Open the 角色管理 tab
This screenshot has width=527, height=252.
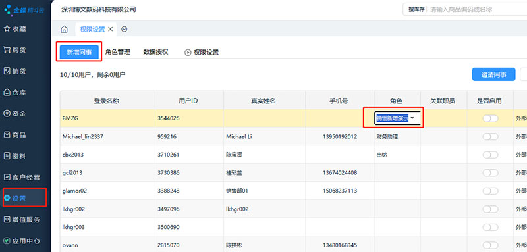(x=118, y=52)
